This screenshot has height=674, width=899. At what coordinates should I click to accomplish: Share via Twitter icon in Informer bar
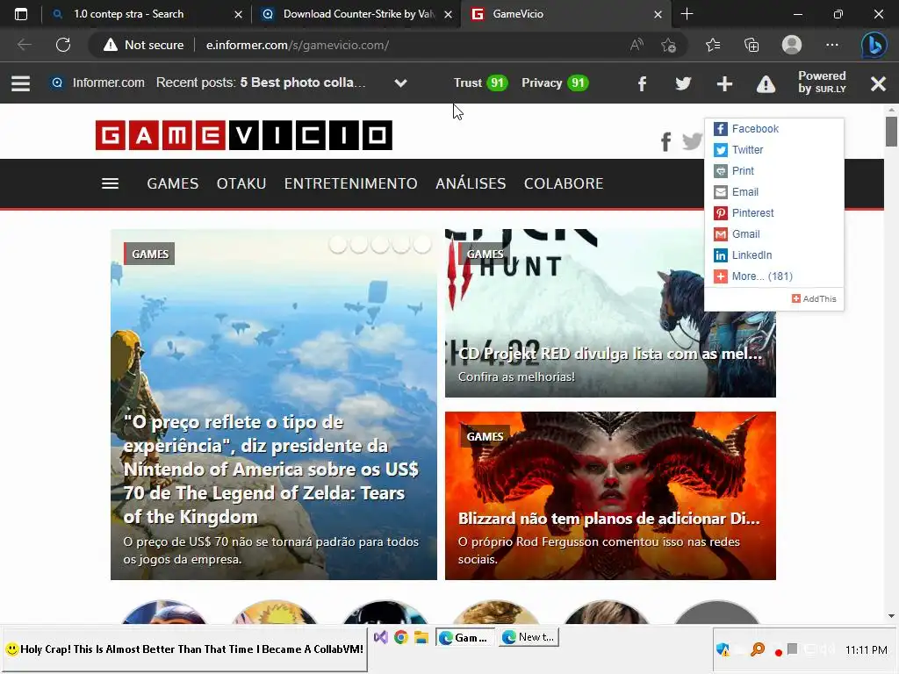[683, 83]
